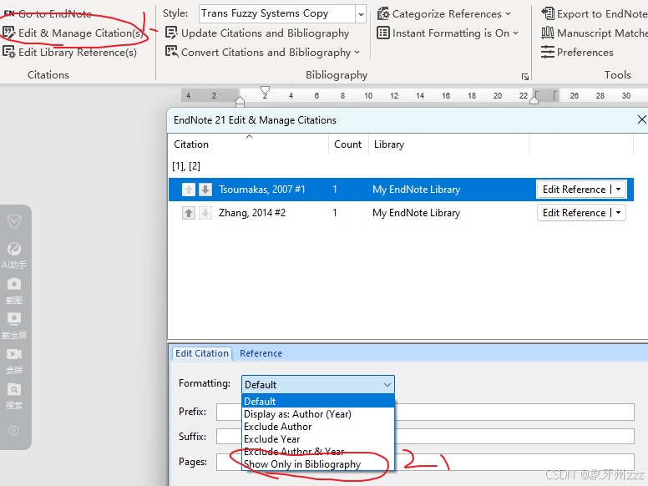
Task: Click the Manuscript Matcher icon
Action: tap(548, 33)
